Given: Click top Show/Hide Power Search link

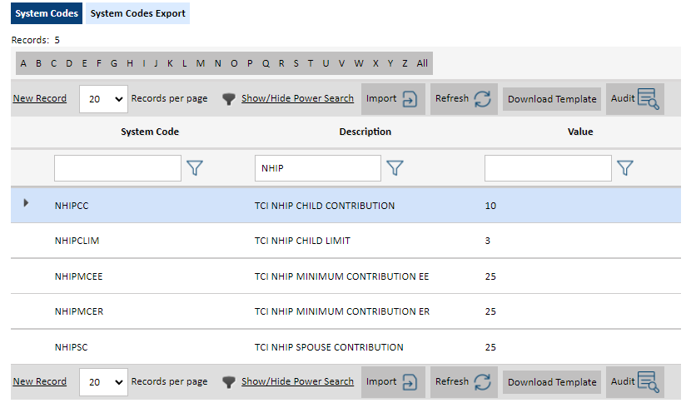Looking at the screenshot, I should pos(297,98).
